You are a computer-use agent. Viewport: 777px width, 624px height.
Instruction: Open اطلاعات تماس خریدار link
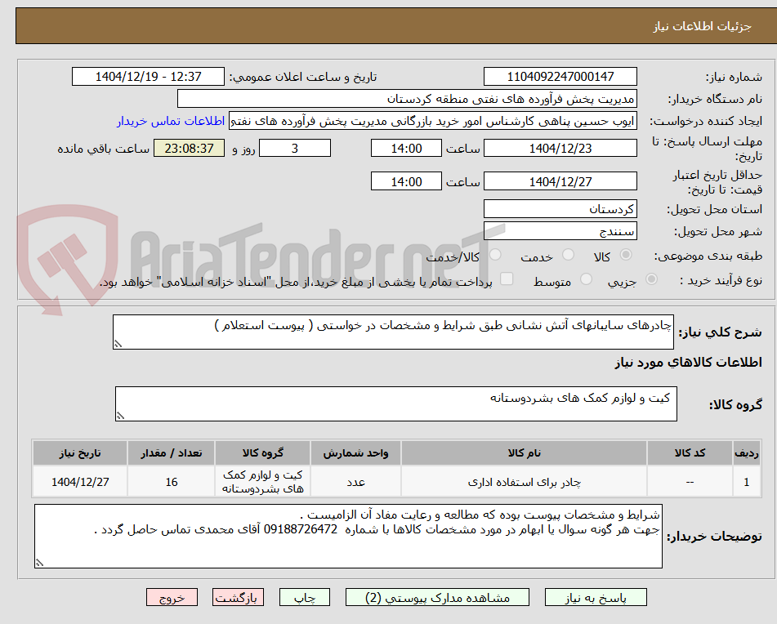point(171,122)
